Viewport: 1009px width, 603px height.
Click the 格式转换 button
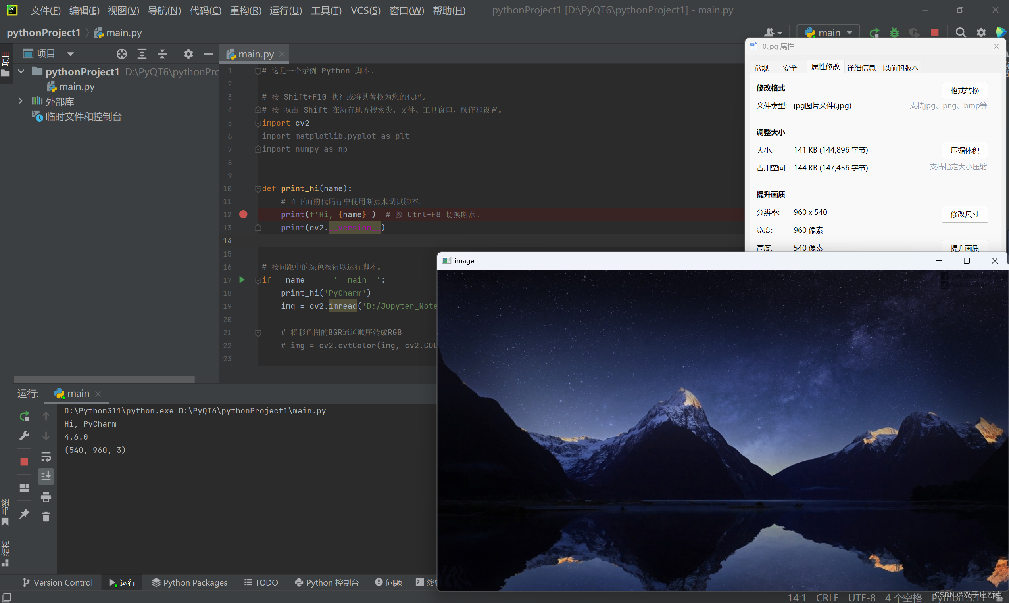[x=965, y=90]
